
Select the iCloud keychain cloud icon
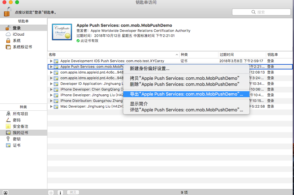tap(8, 34)
